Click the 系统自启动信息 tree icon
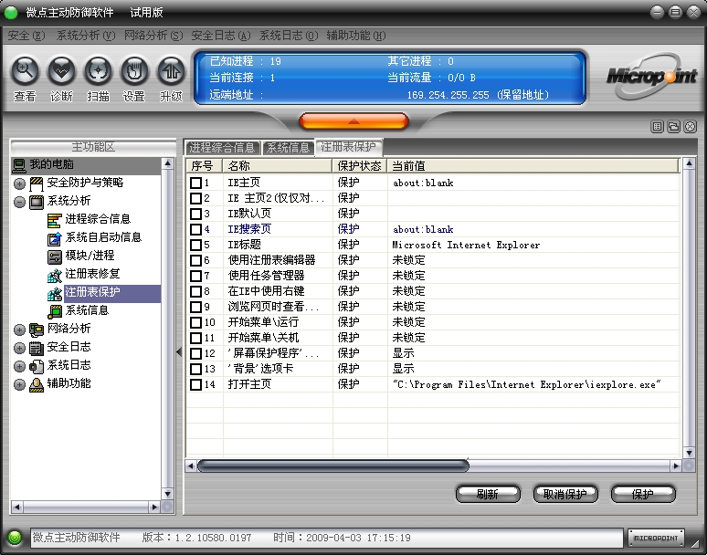The image size is (707, 555). (x=55, y=239)
